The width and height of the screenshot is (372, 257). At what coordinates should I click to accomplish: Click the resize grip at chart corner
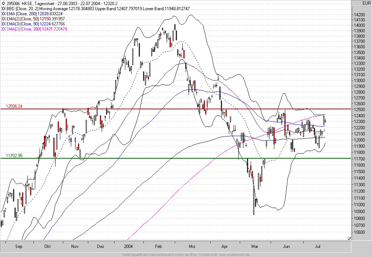point(349,238)
